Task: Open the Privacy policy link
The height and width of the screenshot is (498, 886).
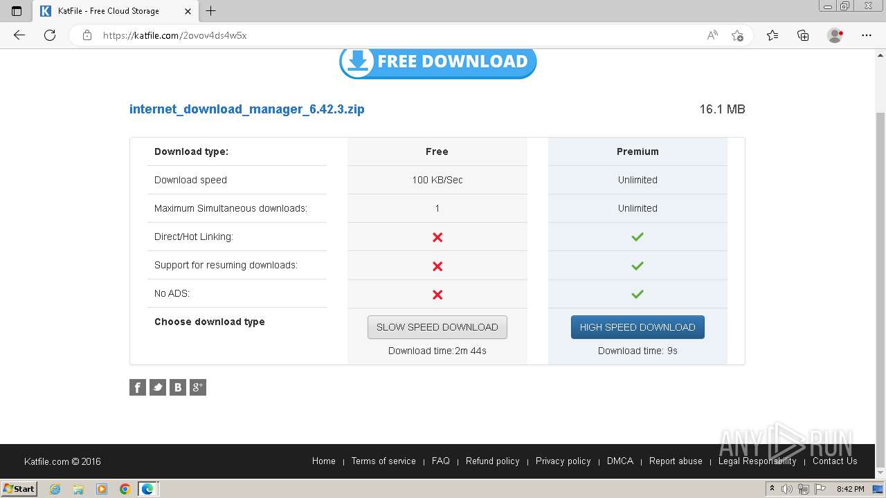Action: click(x=563, y=461)
